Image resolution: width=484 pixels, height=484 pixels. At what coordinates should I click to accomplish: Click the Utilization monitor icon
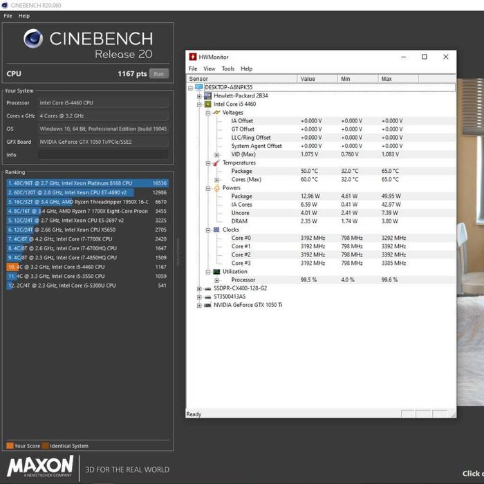pyautogui.click(x=216, y=272)
